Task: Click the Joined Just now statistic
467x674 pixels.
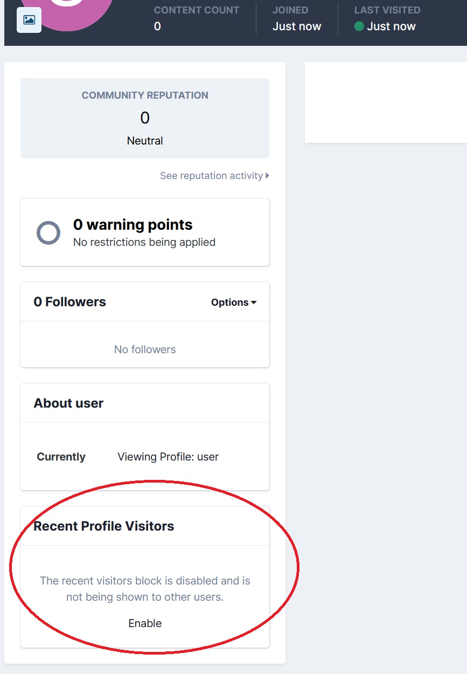Action: [x=297, y=18]
